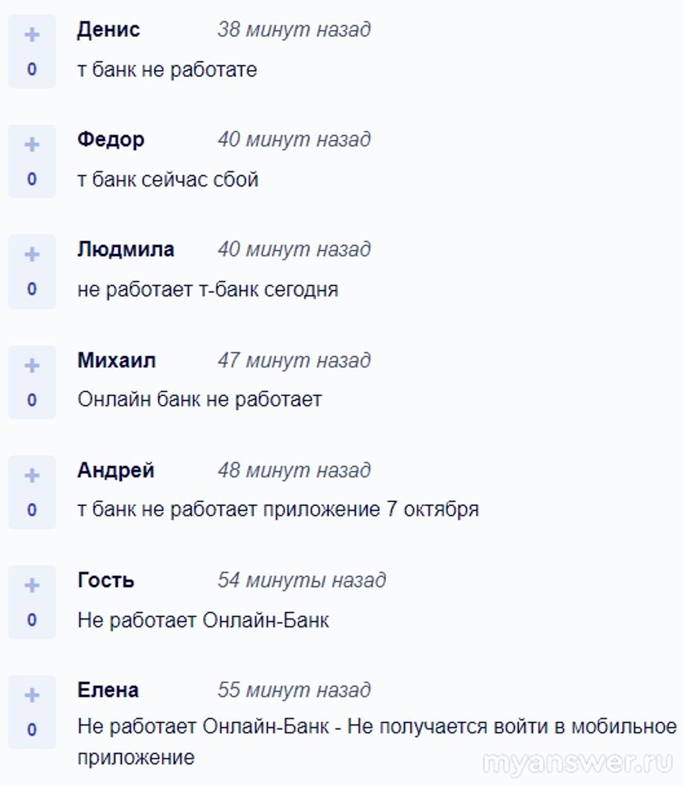Upvote Людмила's comment about т-банк

31,255
